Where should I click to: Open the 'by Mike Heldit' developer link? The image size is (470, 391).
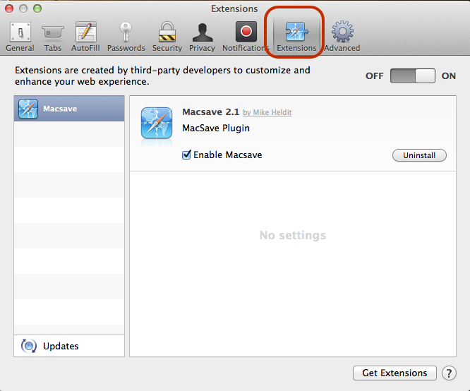pyautogui.click(x=267, y=112)
